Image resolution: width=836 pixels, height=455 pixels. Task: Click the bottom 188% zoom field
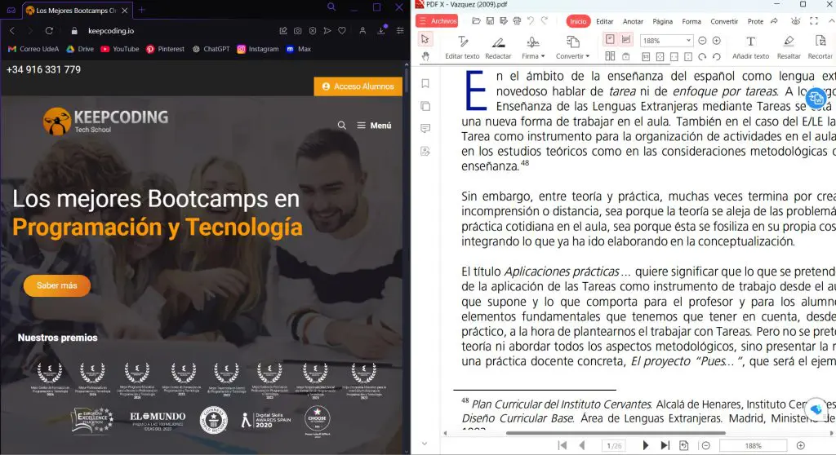point(753,445)
